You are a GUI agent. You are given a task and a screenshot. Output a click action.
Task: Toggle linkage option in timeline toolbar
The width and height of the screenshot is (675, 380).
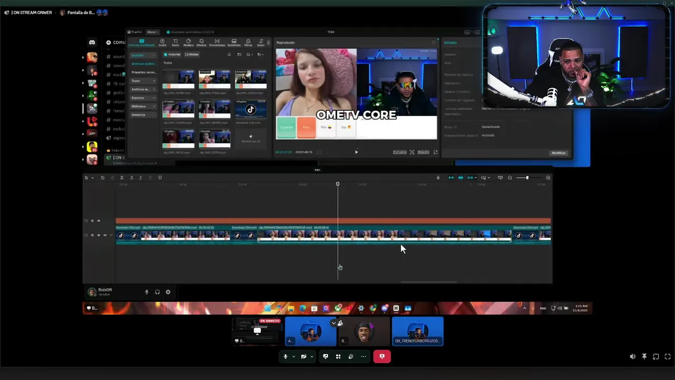[x=470, y=178]
